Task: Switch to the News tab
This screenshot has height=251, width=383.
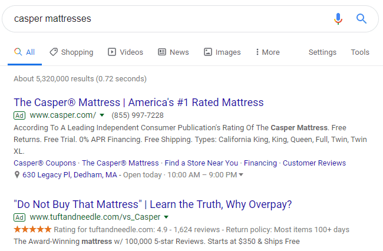Action: pyautogui.click(x=173, y=52)
